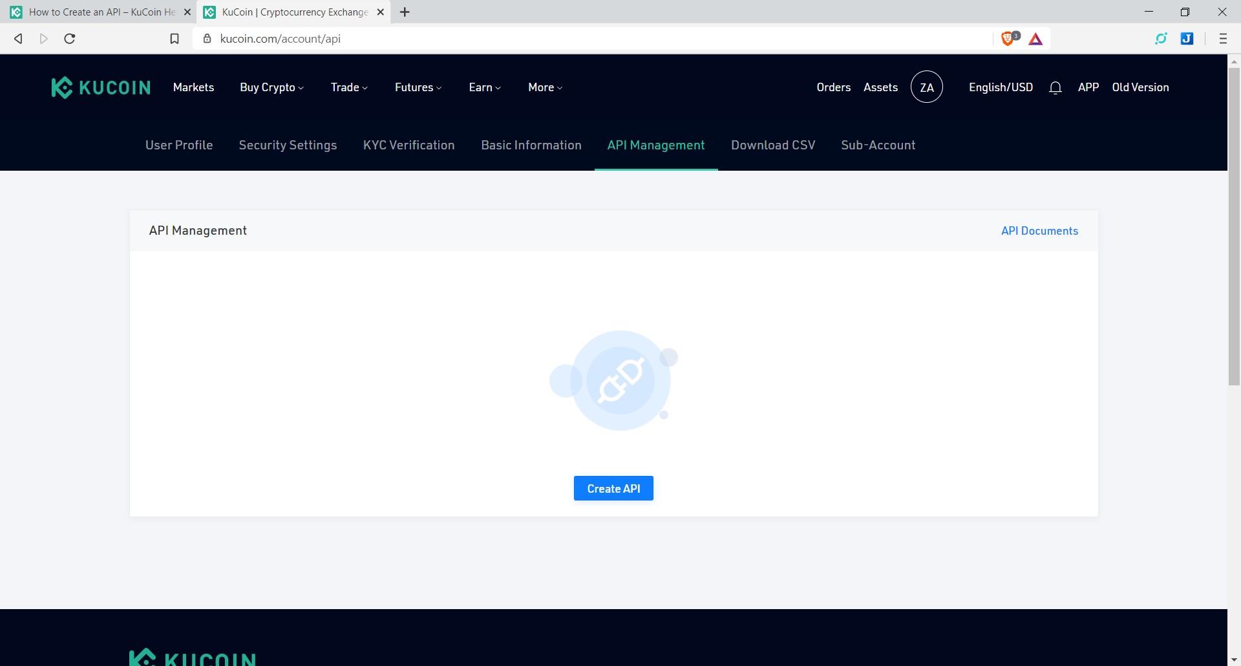This screenshot has width=1241, height=666.
Task: Click the KuCoin logo in header
Action: click(x=101, y=87)
